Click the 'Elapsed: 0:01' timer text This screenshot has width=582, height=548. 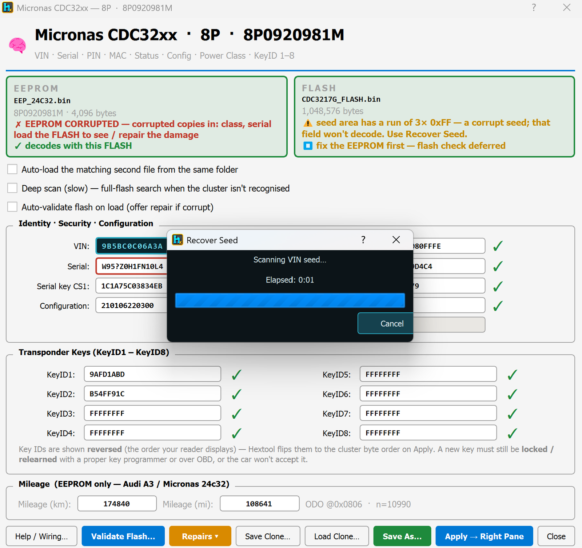click(x=290, y=280)
